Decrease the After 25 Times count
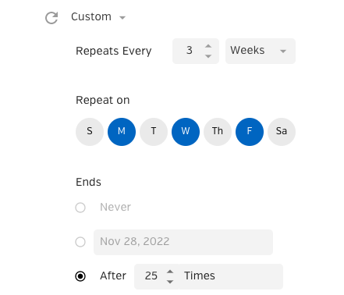The height and width of the screenshot is (295, 344). (x=170, y=282)
